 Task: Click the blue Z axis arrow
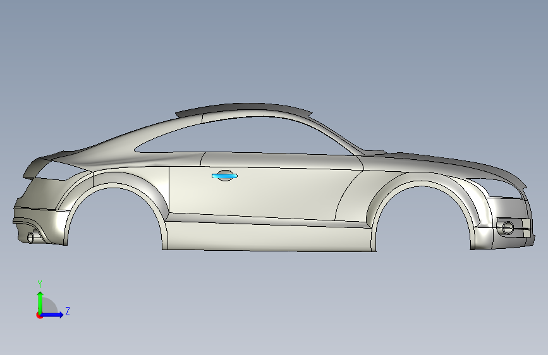(x=52, y=315)
